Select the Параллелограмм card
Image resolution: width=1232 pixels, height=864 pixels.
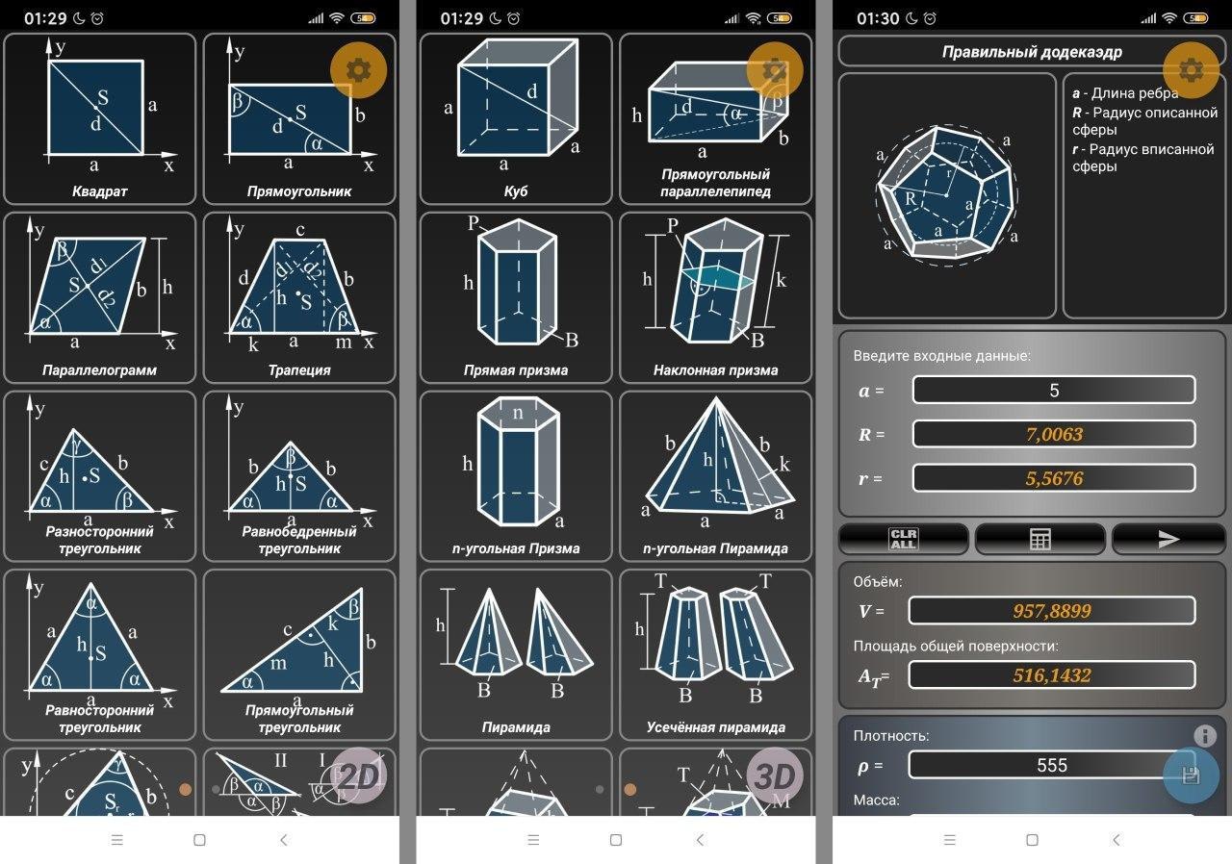100,297
